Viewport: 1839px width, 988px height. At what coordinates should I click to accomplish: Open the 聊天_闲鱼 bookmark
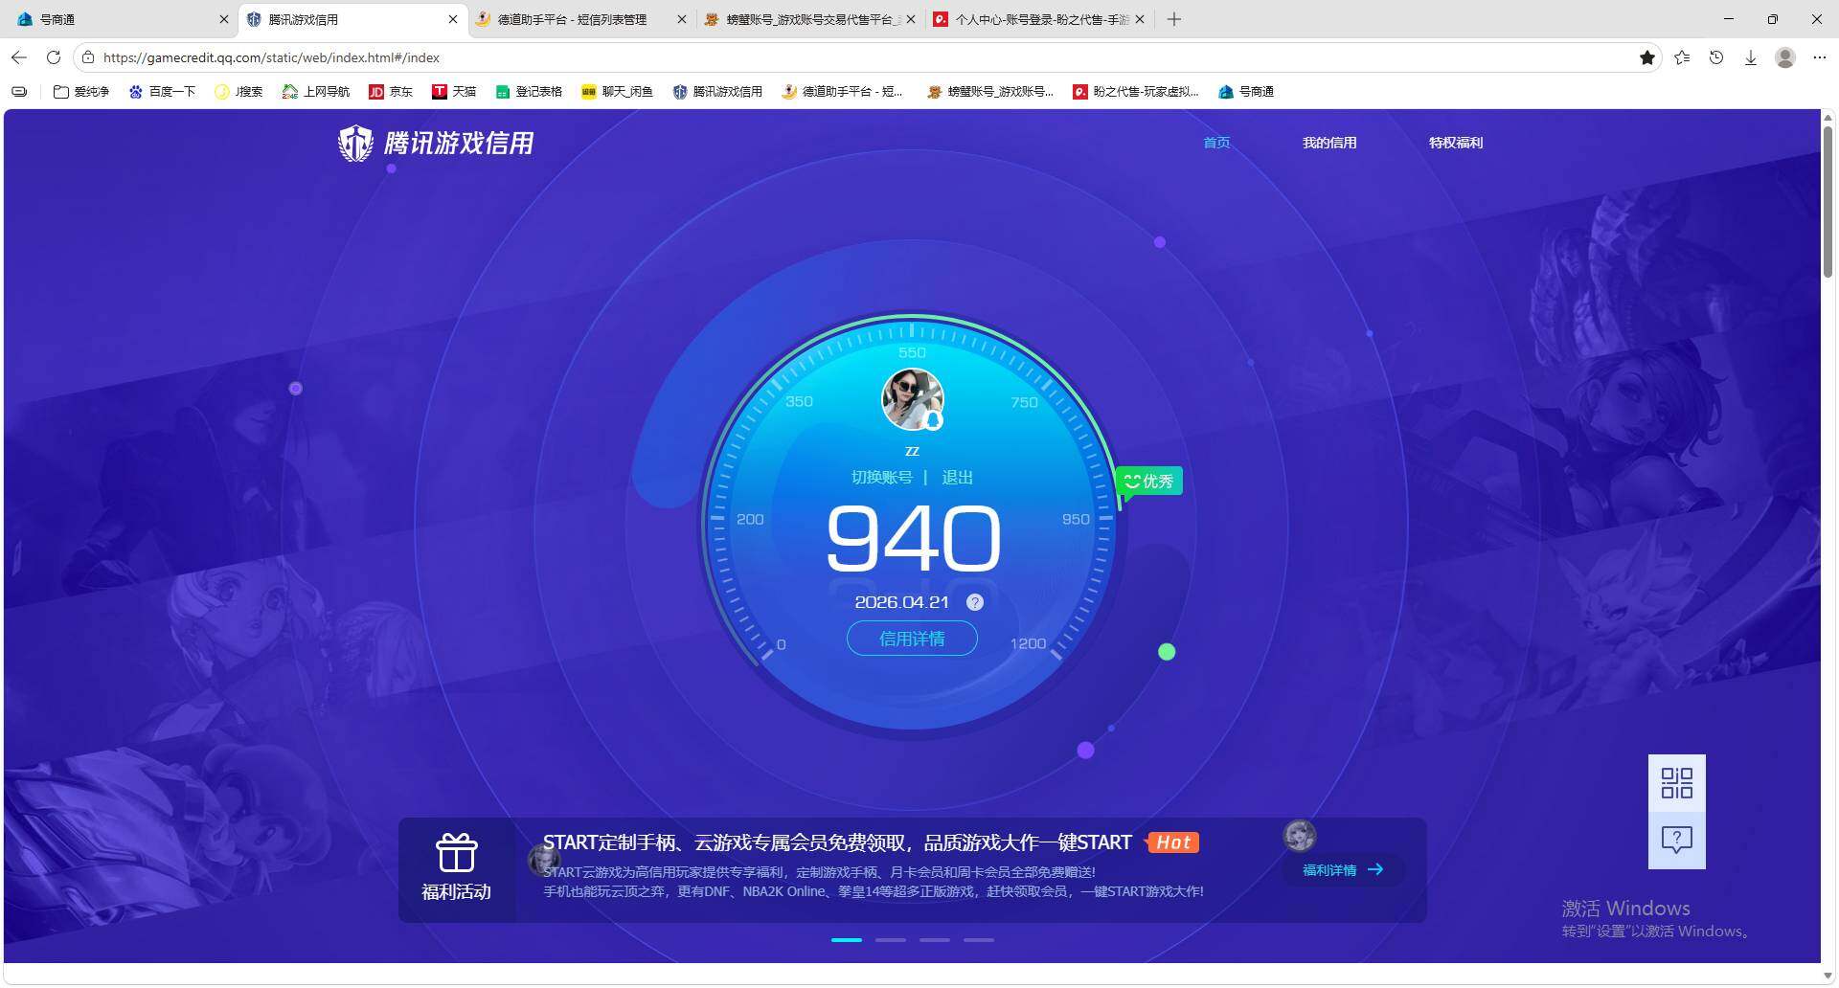click(x=617, y=91)
